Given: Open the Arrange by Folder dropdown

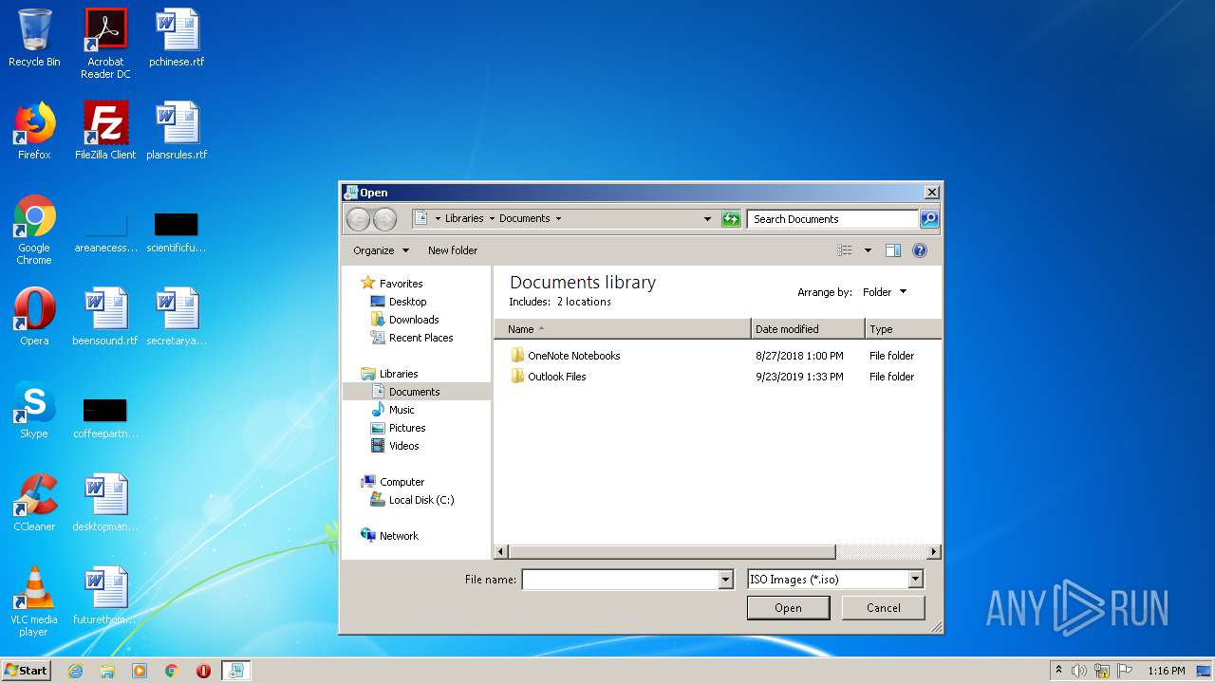Looking at the screenshot, I should [885, 292].
